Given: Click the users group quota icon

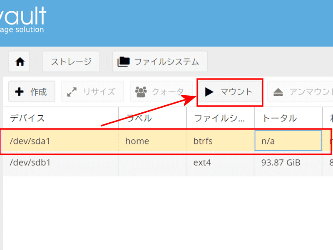Looking at the screenshot, I should tap(141, 92).
